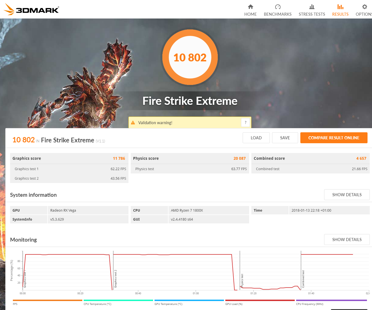Select the Combined test row
372x310 pixels.
[x=311, y=169]
